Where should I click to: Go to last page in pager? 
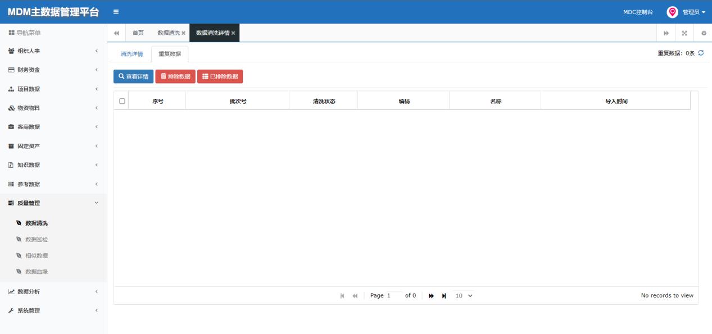[x=444, y=296]
